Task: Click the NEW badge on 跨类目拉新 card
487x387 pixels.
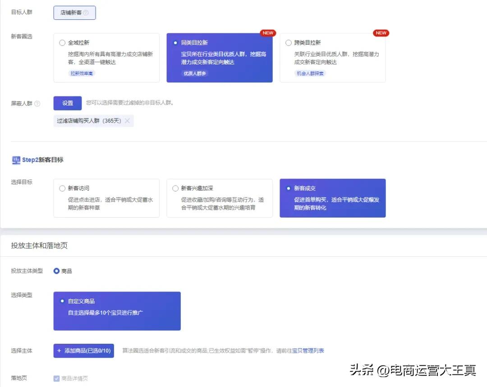Action: (381, 33)
